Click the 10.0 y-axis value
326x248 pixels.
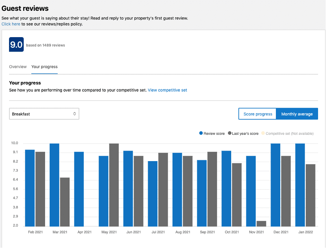(14, 143)
